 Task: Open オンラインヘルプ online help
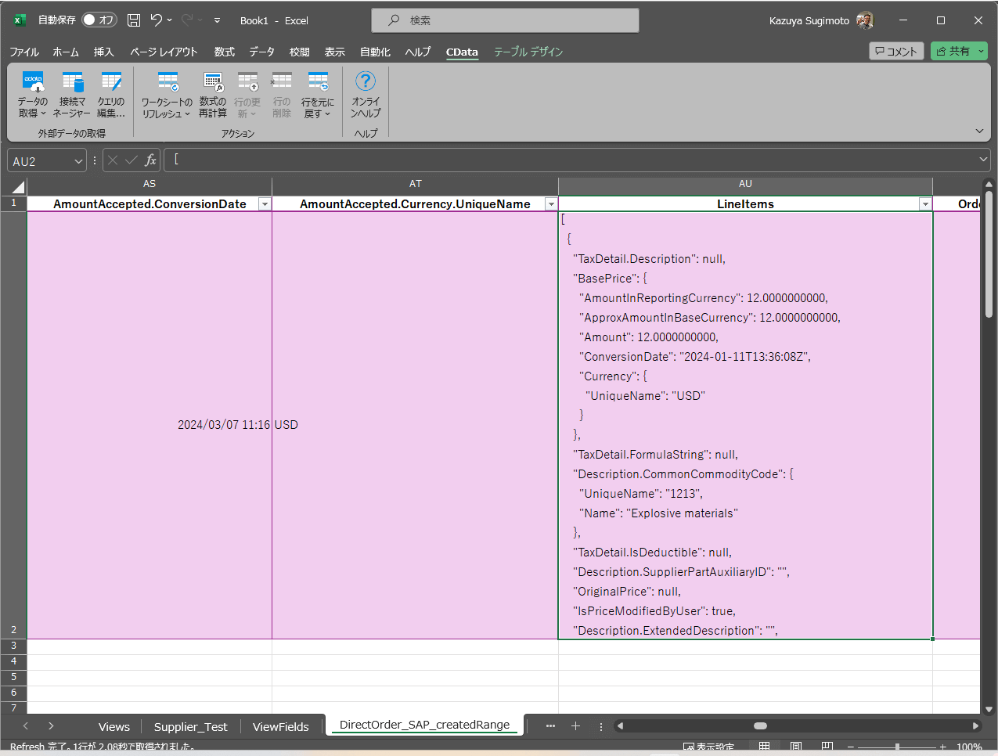(x=366, y=95)
